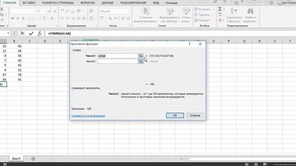Open the font size dropdown showing 11
The height and width of the screenshot is (166, 296).
pos(45,11)
